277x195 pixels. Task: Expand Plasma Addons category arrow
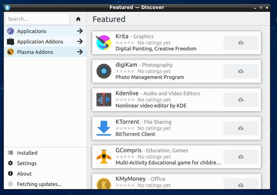coord(80,52)
